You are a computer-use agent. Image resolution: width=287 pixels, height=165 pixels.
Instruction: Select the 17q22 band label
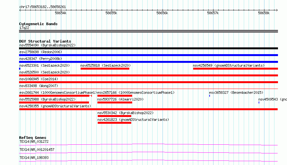(24, 28)
